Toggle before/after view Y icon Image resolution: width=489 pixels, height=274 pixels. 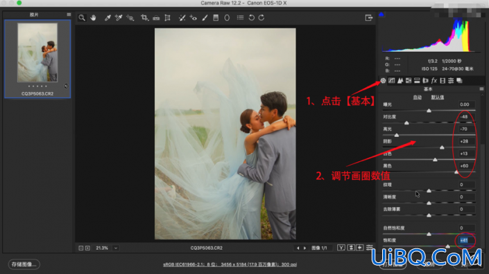341,248
